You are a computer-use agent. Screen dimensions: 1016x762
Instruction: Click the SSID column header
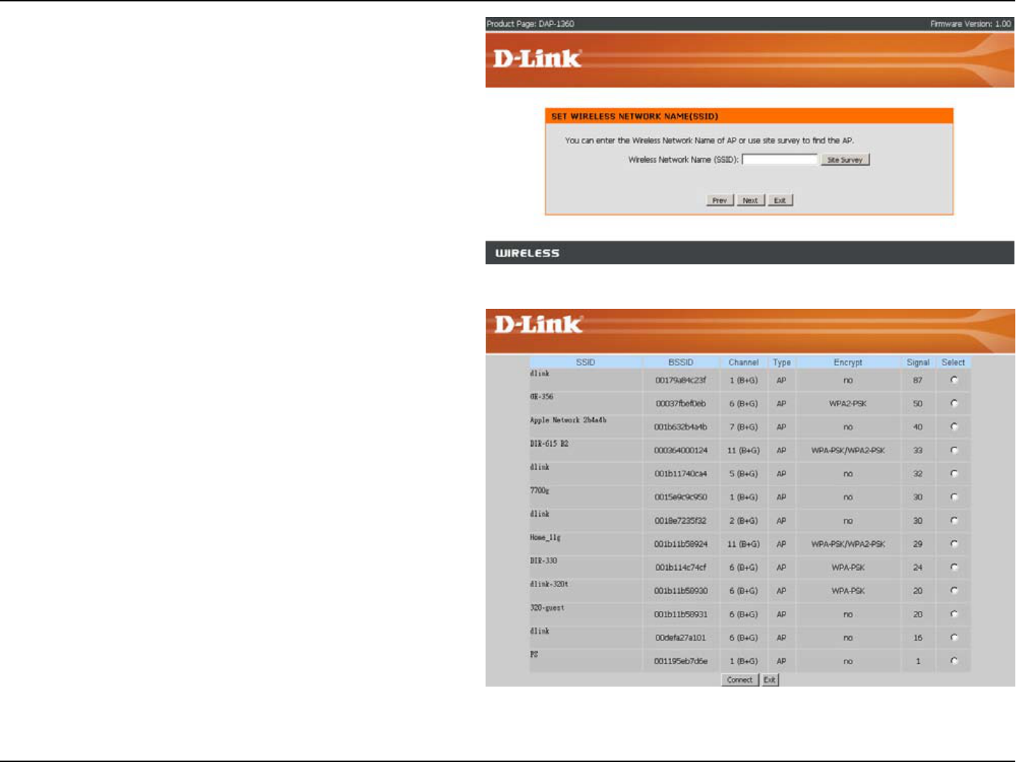[585, 362]
